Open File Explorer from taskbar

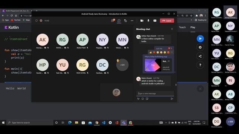coord(77,122)
